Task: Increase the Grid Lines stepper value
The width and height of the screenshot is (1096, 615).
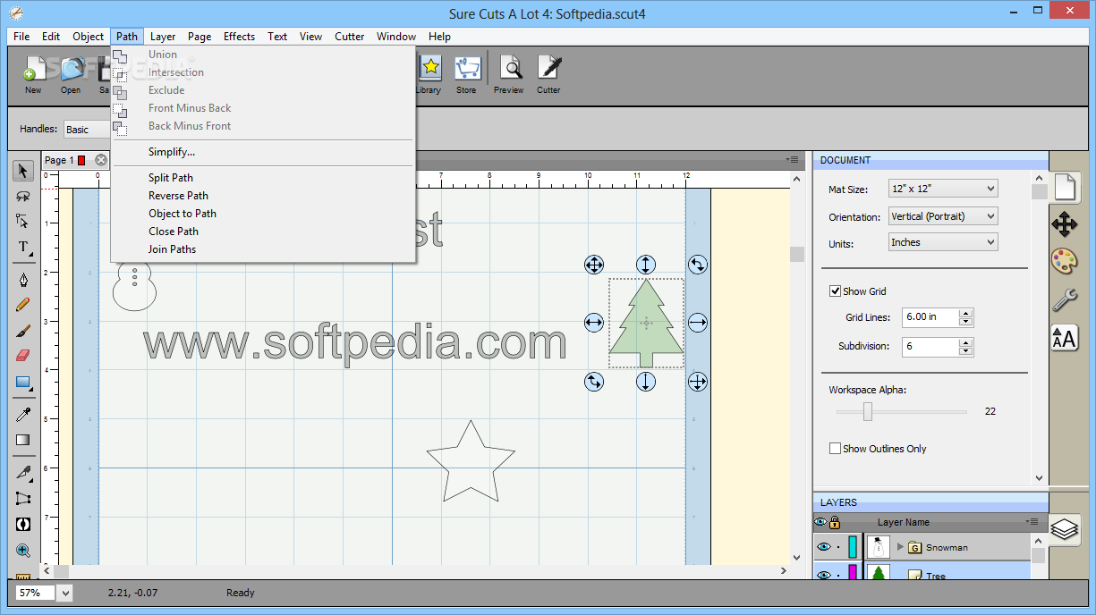Action: 965,313
